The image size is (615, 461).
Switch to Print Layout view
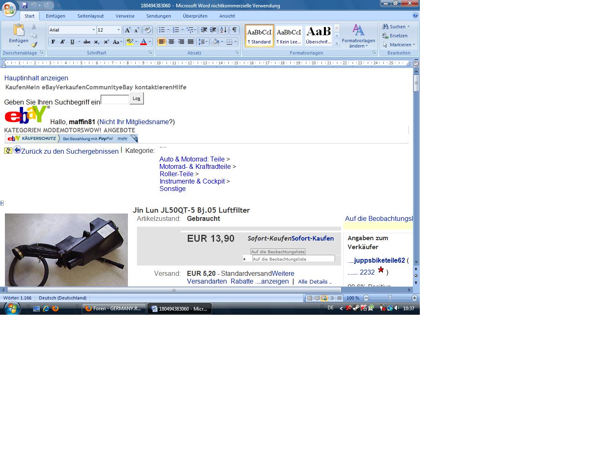(x=310, y=298)
